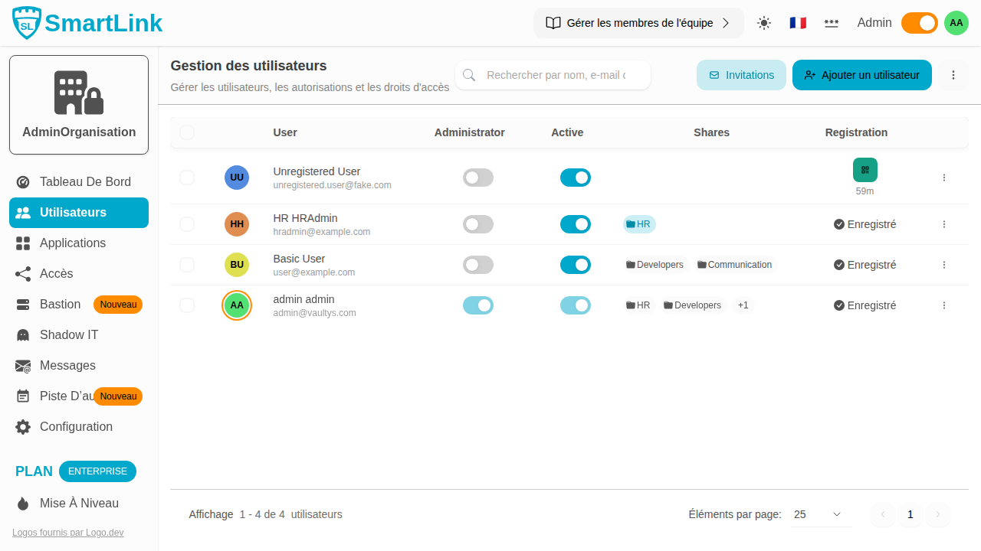Switch to light theme with the sun icon
This screenshot has height=551, width=981.
coord(764,23)
